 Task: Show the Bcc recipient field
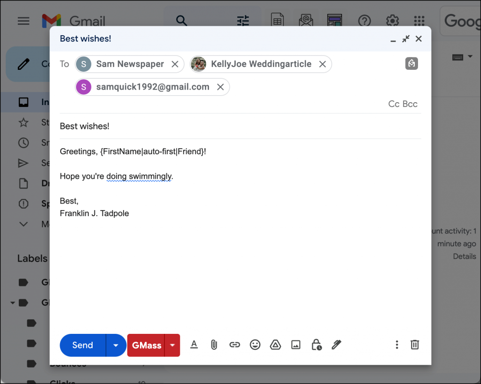coord(410,104)
